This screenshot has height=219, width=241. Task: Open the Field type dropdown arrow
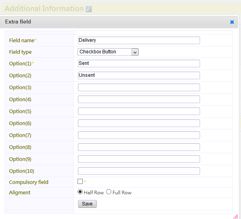tap(135, 52)
